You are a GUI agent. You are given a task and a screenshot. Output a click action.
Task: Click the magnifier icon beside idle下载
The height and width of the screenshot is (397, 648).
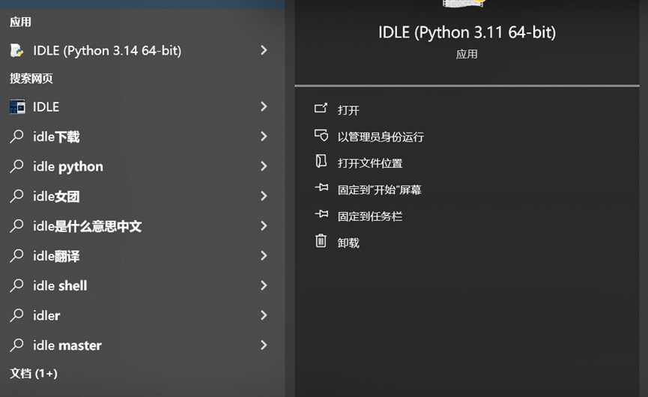16,136
